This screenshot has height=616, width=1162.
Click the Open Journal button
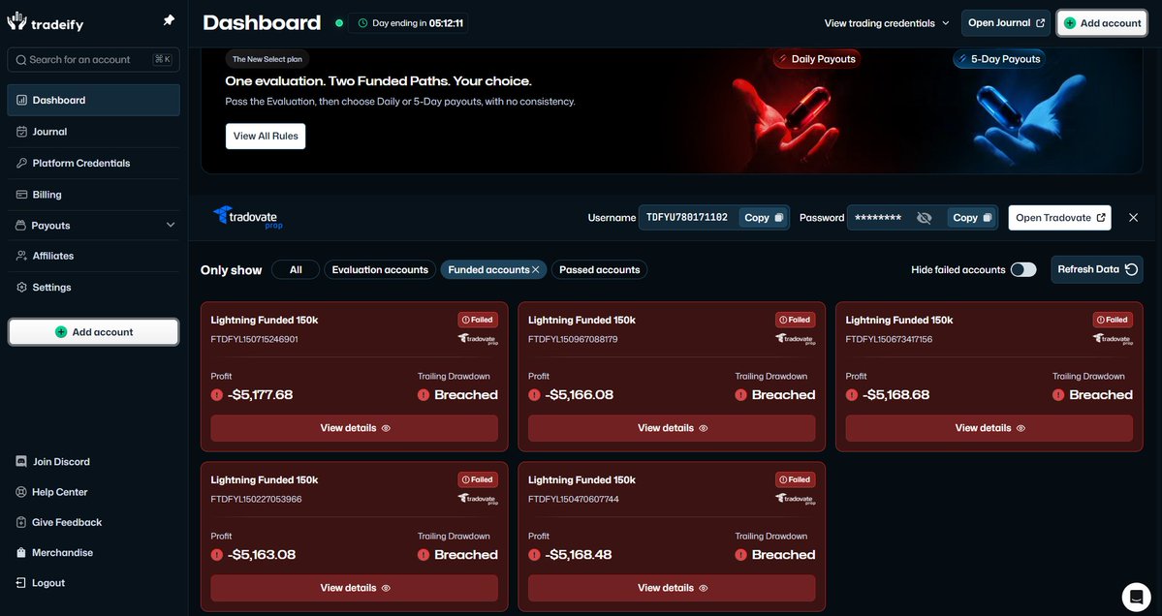click(1006, 23)
